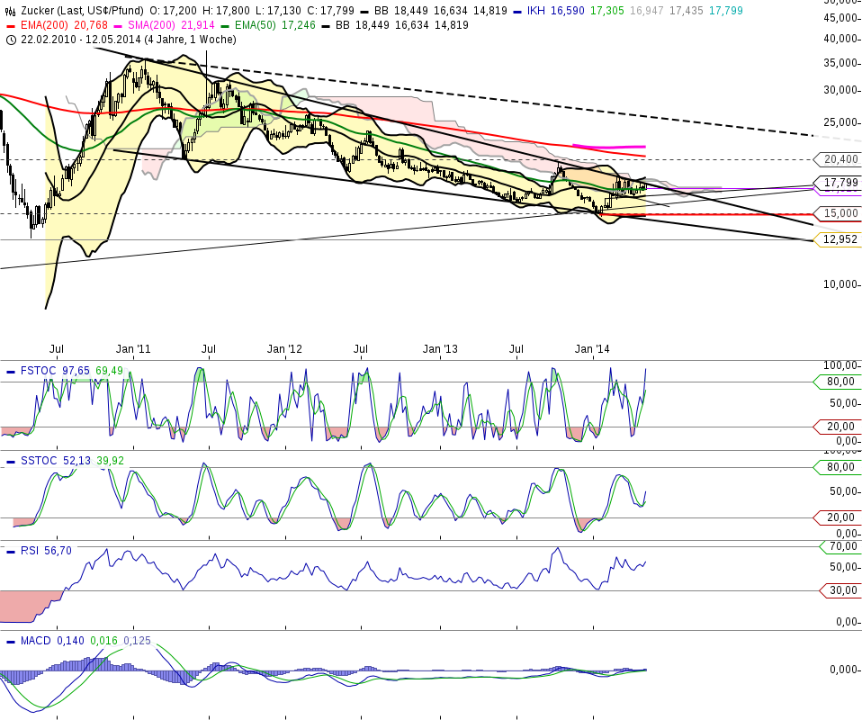
Task: Click the red EMA(200) legend marker
Action: pos(11,25)
